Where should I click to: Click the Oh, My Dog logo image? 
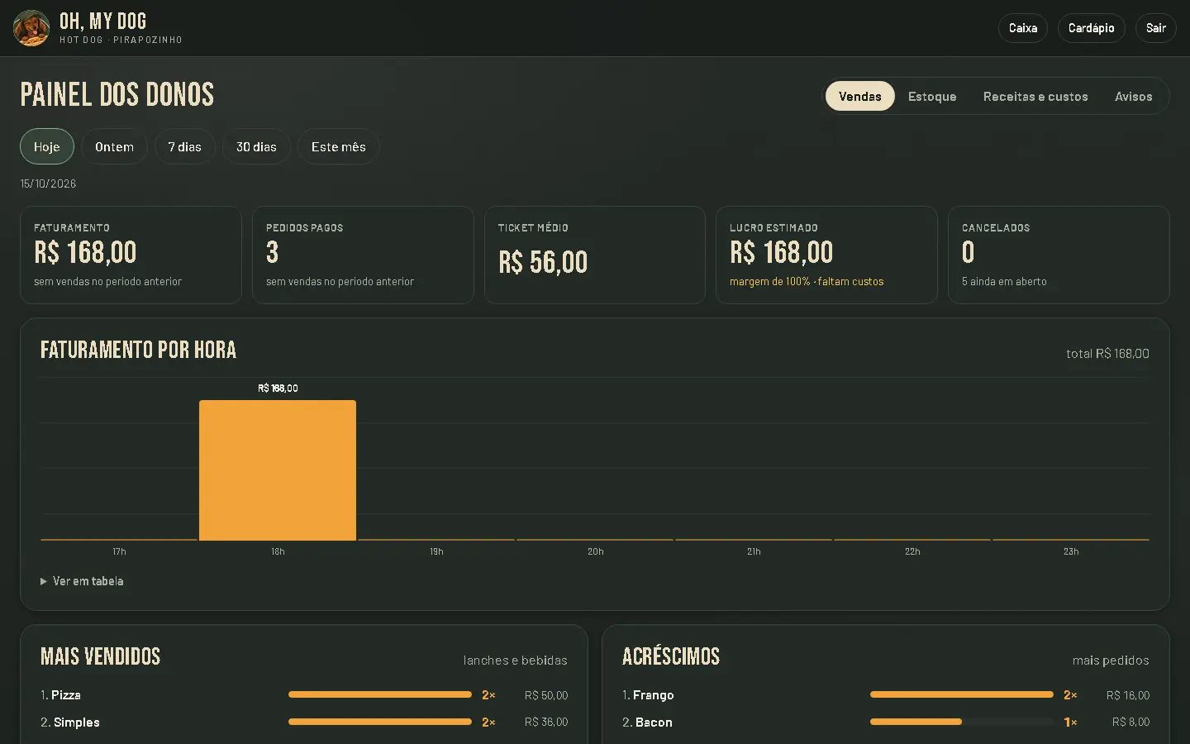[31, 28]
